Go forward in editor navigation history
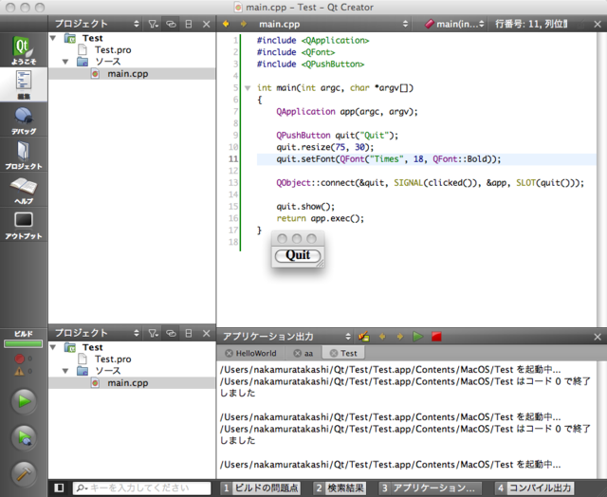The image size is (607, 497). pyautogui.click(x=244, y=24)
